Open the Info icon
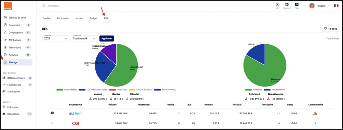Viewport: 343px width, 130px height. [277, 4]
